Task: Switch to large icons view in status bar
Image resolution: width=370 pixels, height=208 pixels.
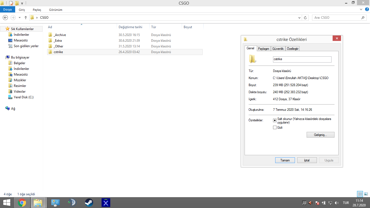Action: click(x=366, y=194)
